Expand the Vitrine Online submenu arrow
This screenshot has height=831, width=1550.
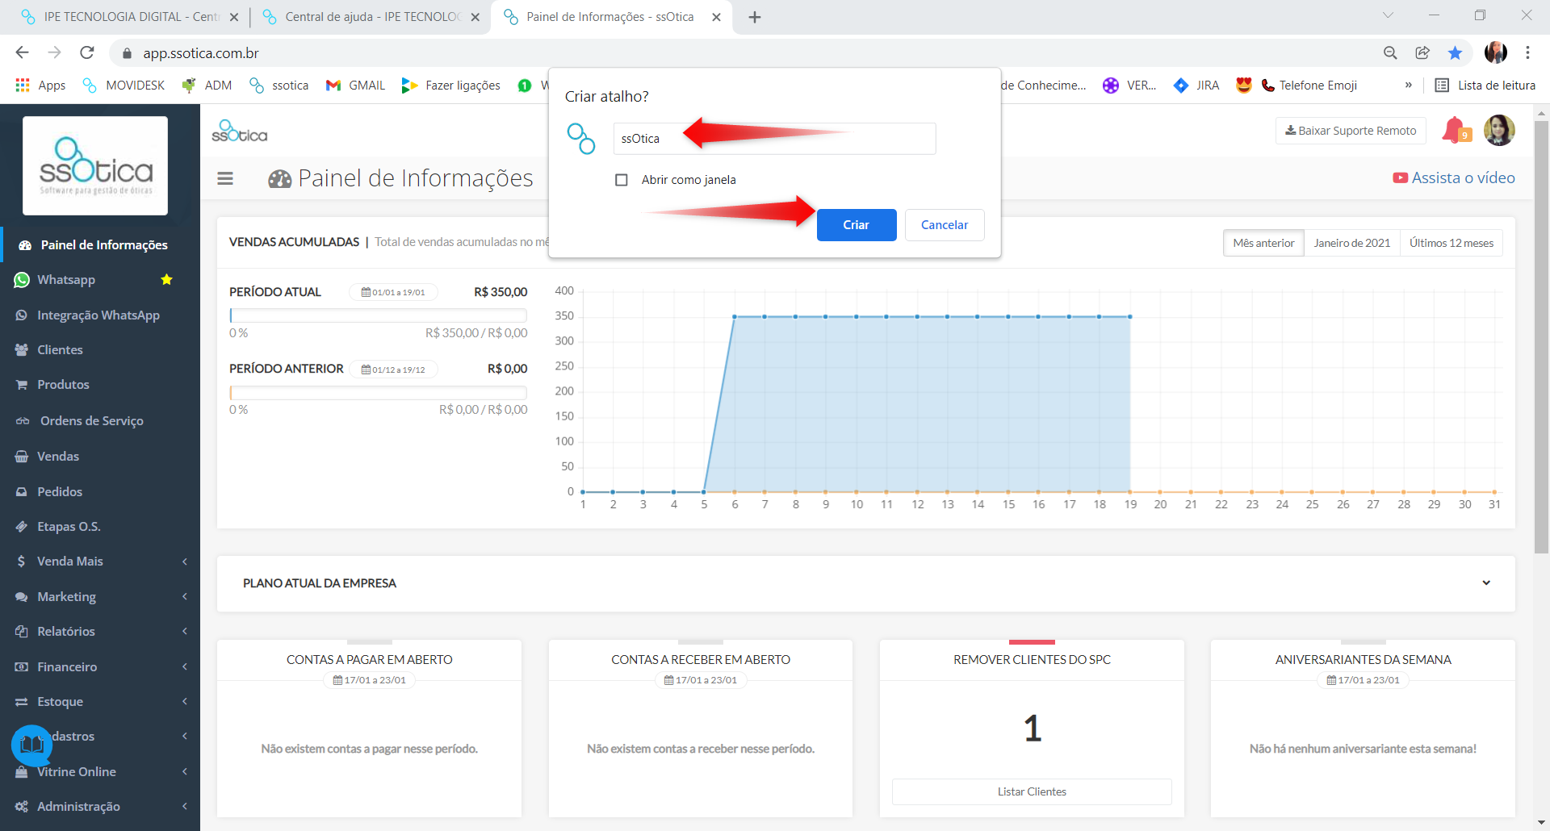pyautogui.click(x=185, y=772)
